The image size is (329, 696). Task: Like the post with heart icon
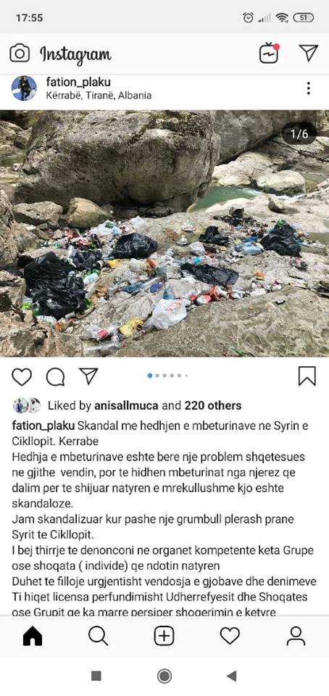[x=21, y=377]
